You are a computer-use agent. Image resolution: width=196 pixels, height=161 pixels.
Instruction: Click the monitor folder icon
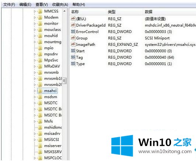40,23
